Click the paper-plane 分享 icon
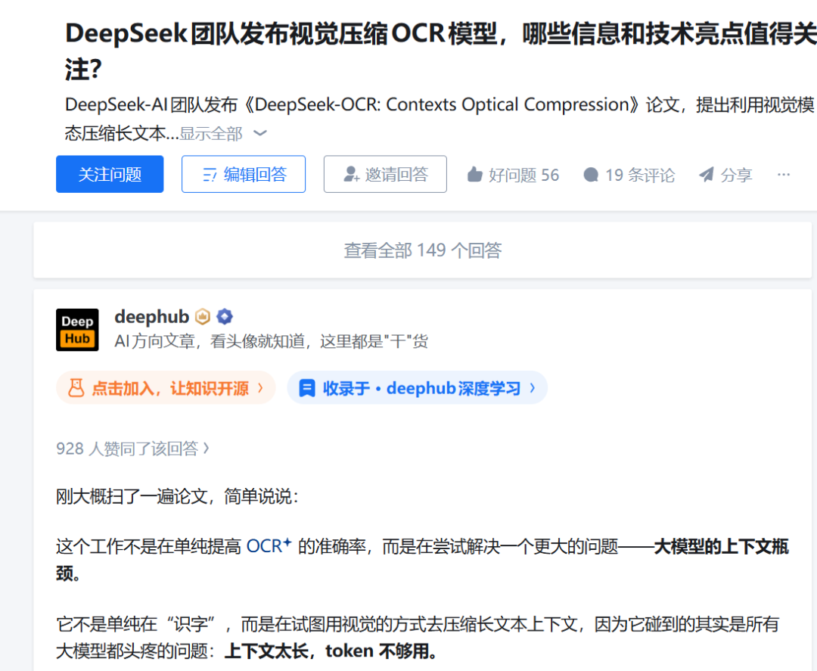The height and width of the screenshot is (671, 817). coord(706,175)
